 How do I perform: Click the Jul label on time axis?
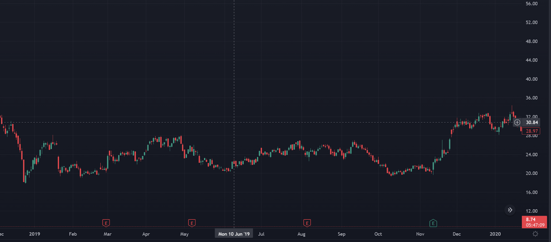(x=261, y=234)
